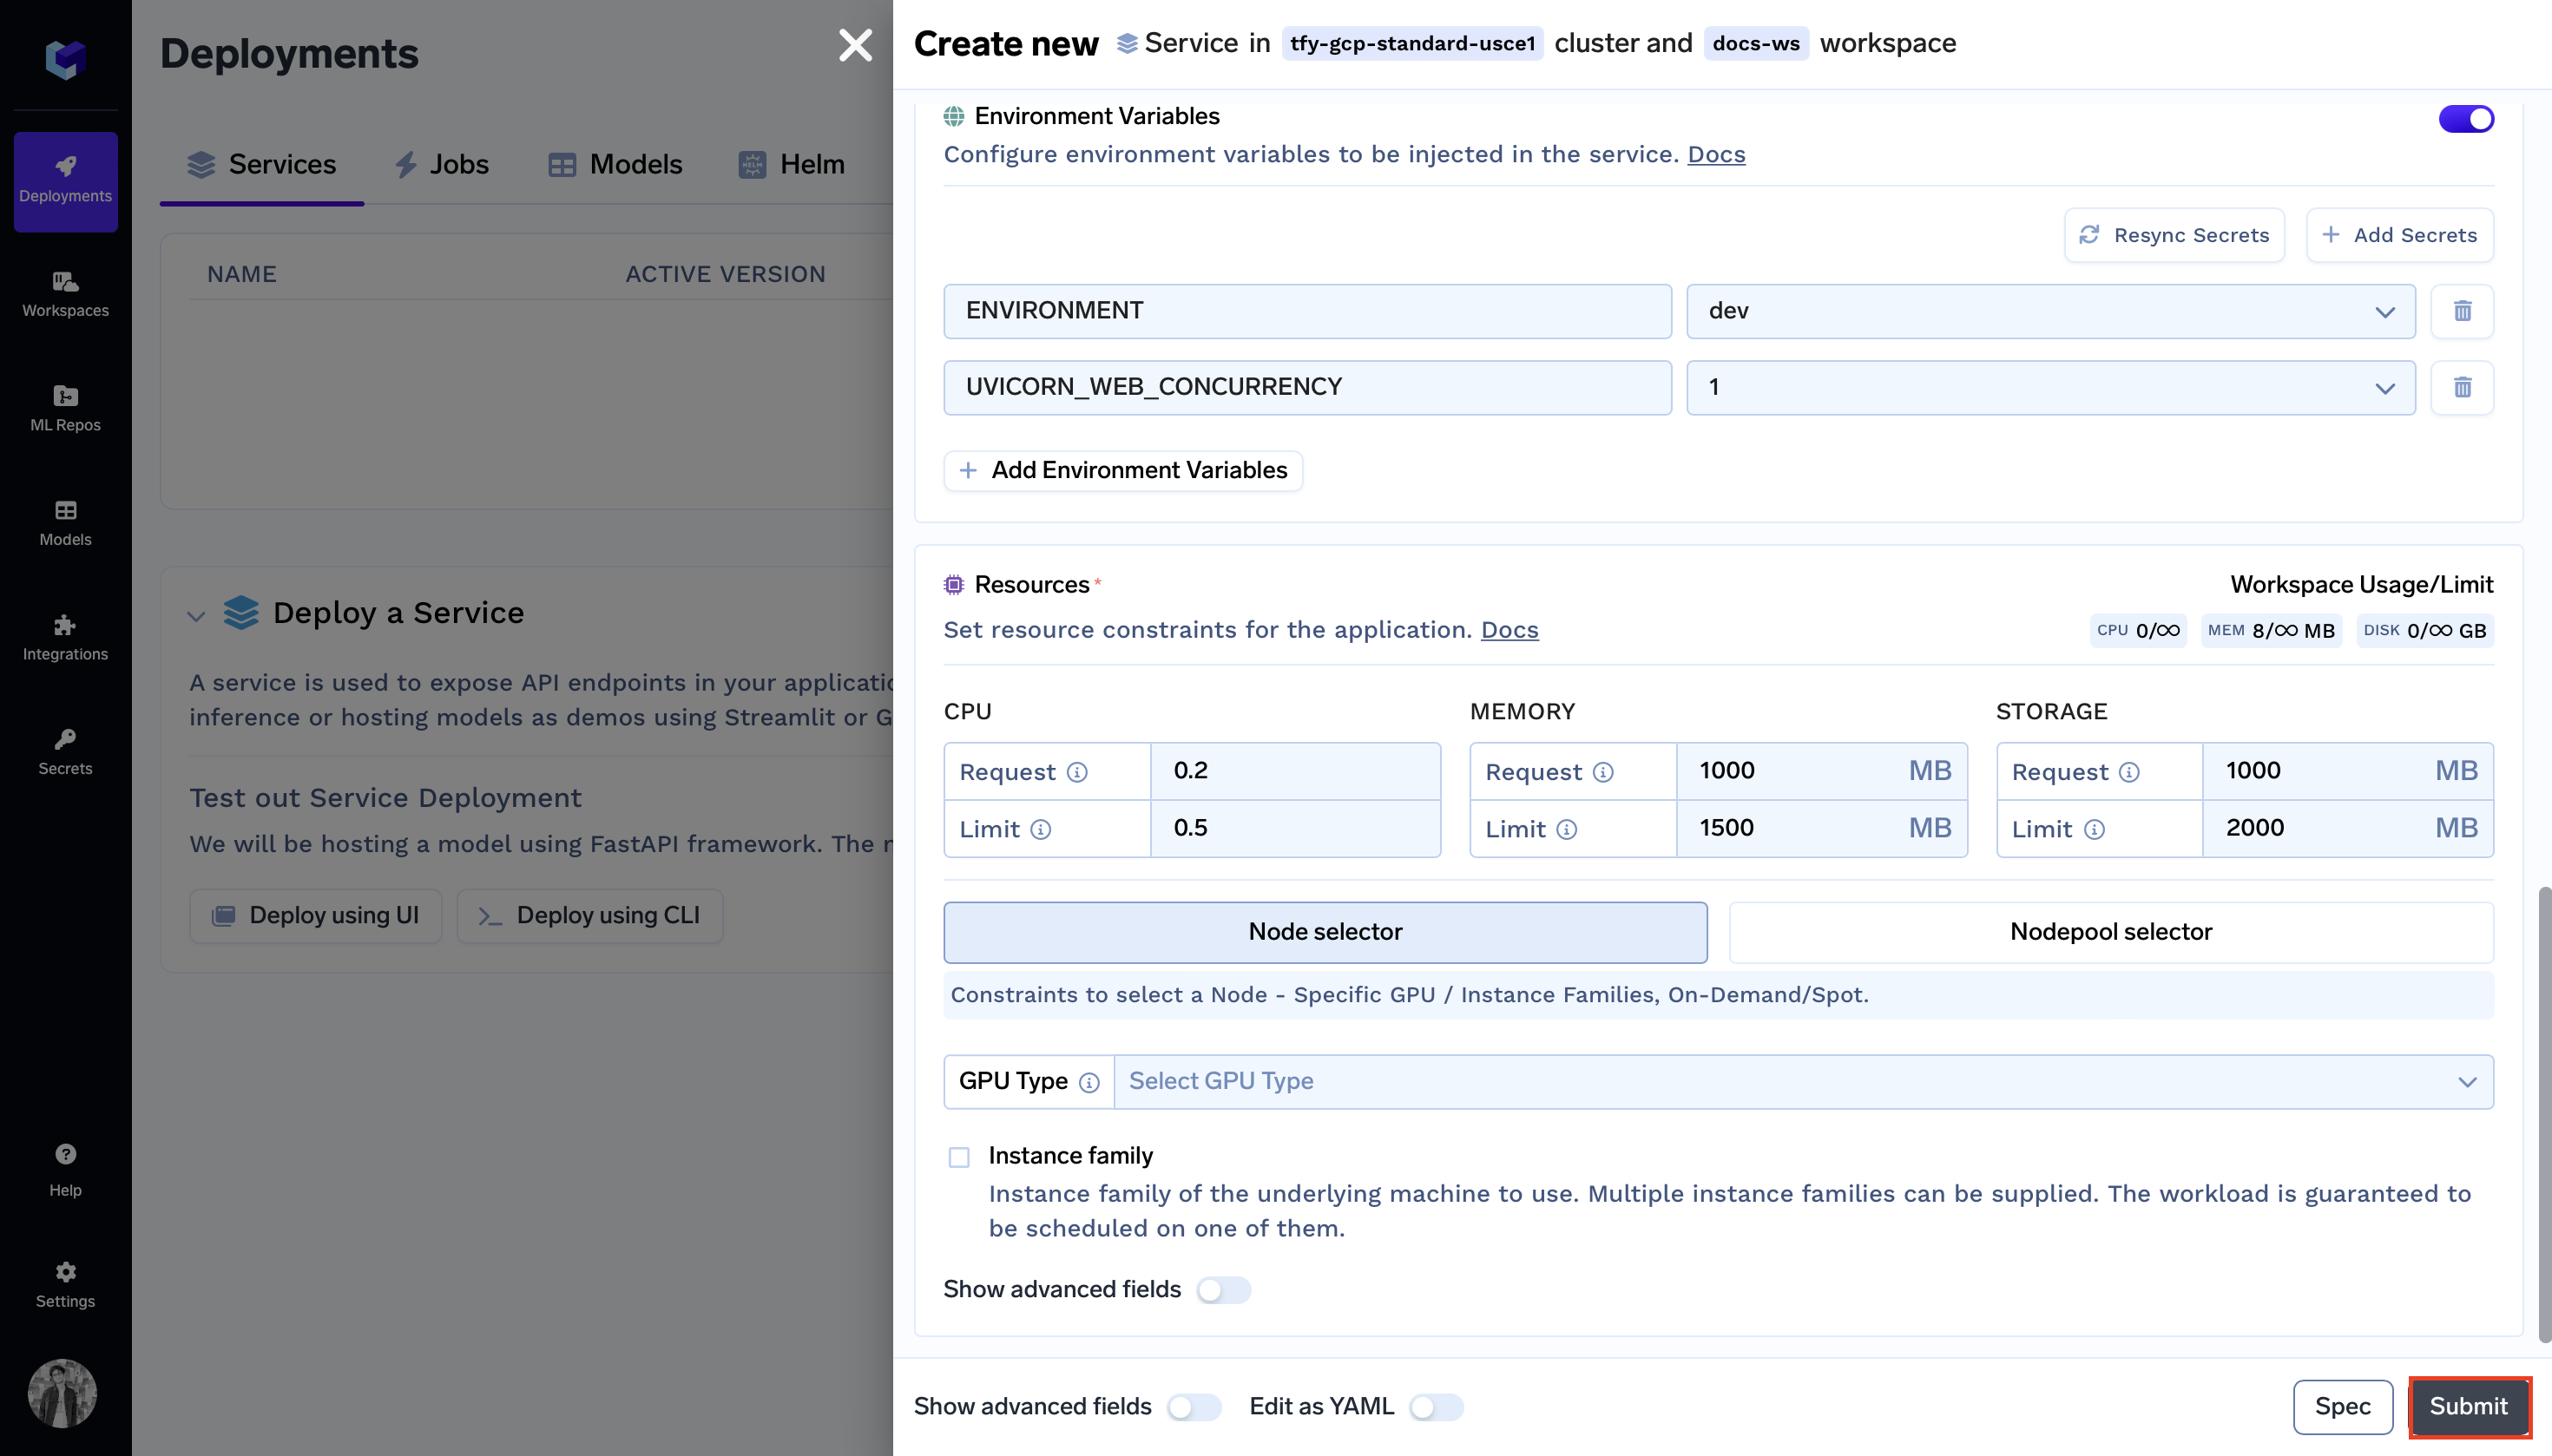Click the GPU Type info icon
Image resolution: width=2552 pixels, height=1456 pixels.
pos(1089,1083)
